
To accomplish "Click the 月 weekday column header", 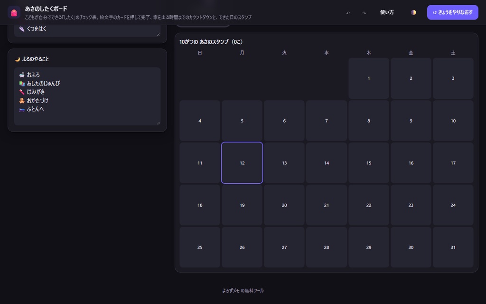I will tap(242, 53).
